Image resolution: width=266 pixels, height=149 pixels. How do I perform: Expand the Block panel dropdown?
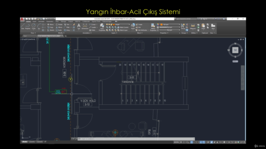pos(140,33)
